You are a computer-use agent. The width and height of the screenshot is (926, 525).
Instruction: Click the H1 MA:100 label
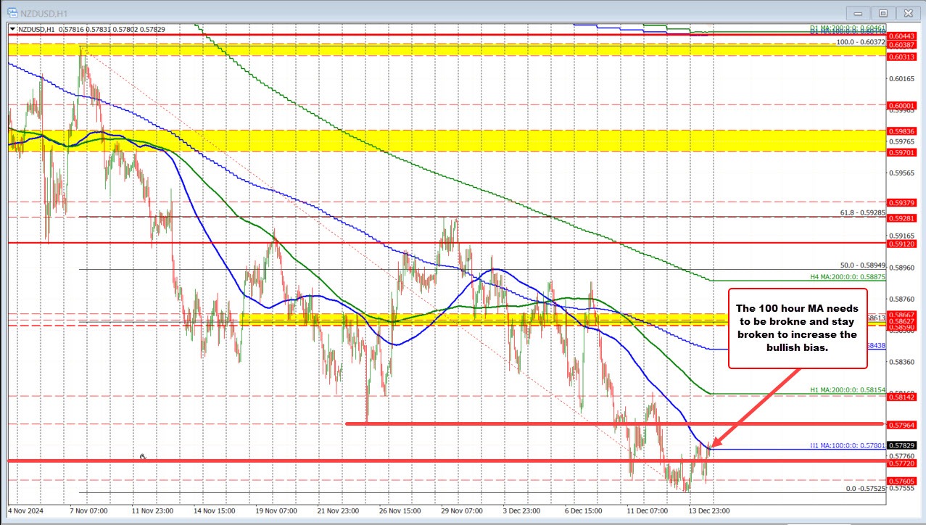click(847, 445)
